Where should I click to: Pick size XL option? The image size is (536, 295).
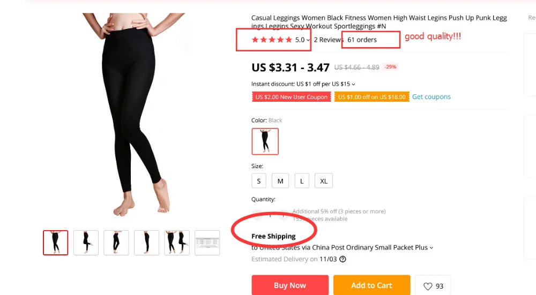[323, 181]
